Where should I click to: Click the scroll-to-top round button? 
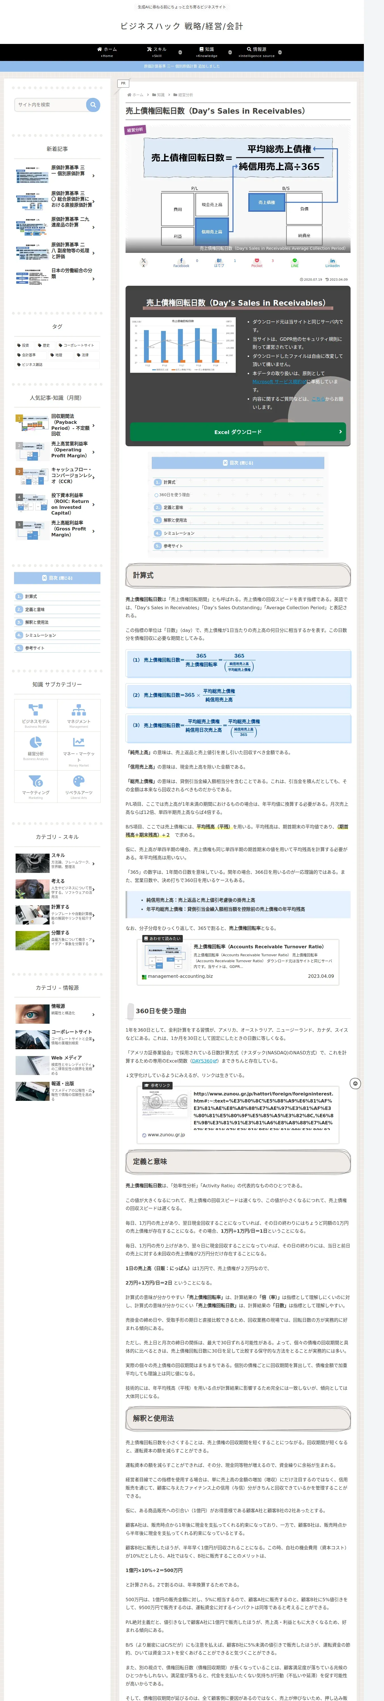coord(355,1084)
